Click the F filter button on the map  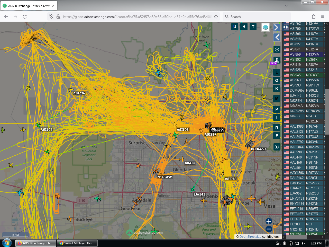click(277, 136)
